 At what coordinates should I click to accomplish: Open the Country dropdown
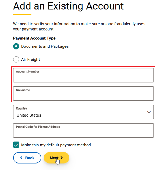point(83,112)
